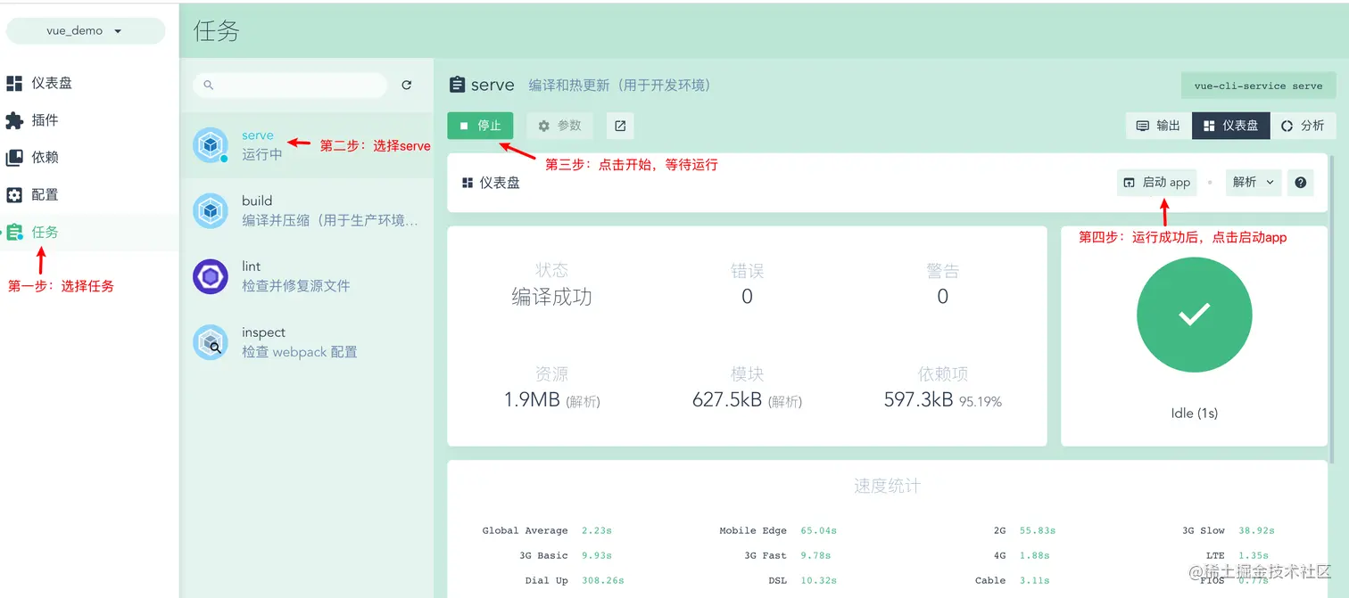
Task: Open the 插件 plugins page
Action: coord(89,120)
